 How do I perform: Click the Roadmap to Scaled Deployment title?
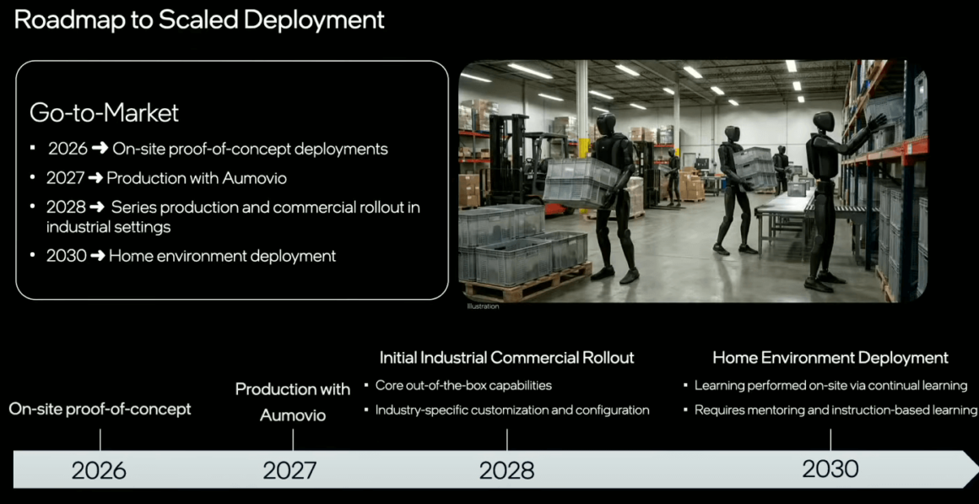pos(199,19)
